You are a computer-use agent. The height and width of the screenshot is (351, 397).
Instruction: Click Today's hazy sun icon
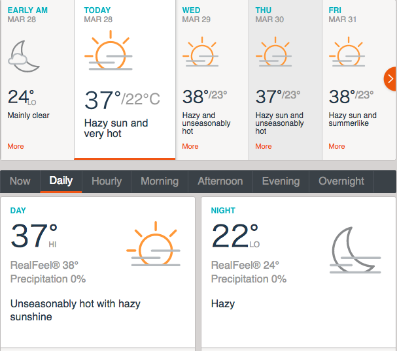click(x=109, y=50)
